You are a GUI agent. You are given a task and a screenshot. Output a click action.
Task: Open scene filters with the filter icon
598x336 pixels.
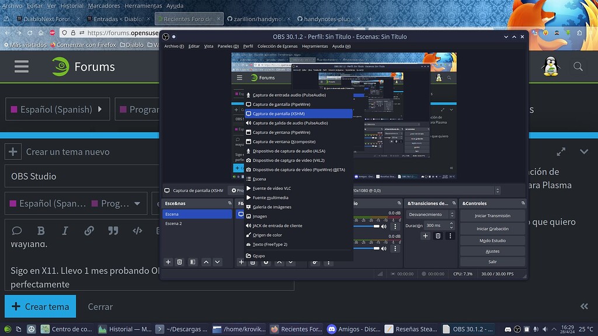[x=192, y=262]
